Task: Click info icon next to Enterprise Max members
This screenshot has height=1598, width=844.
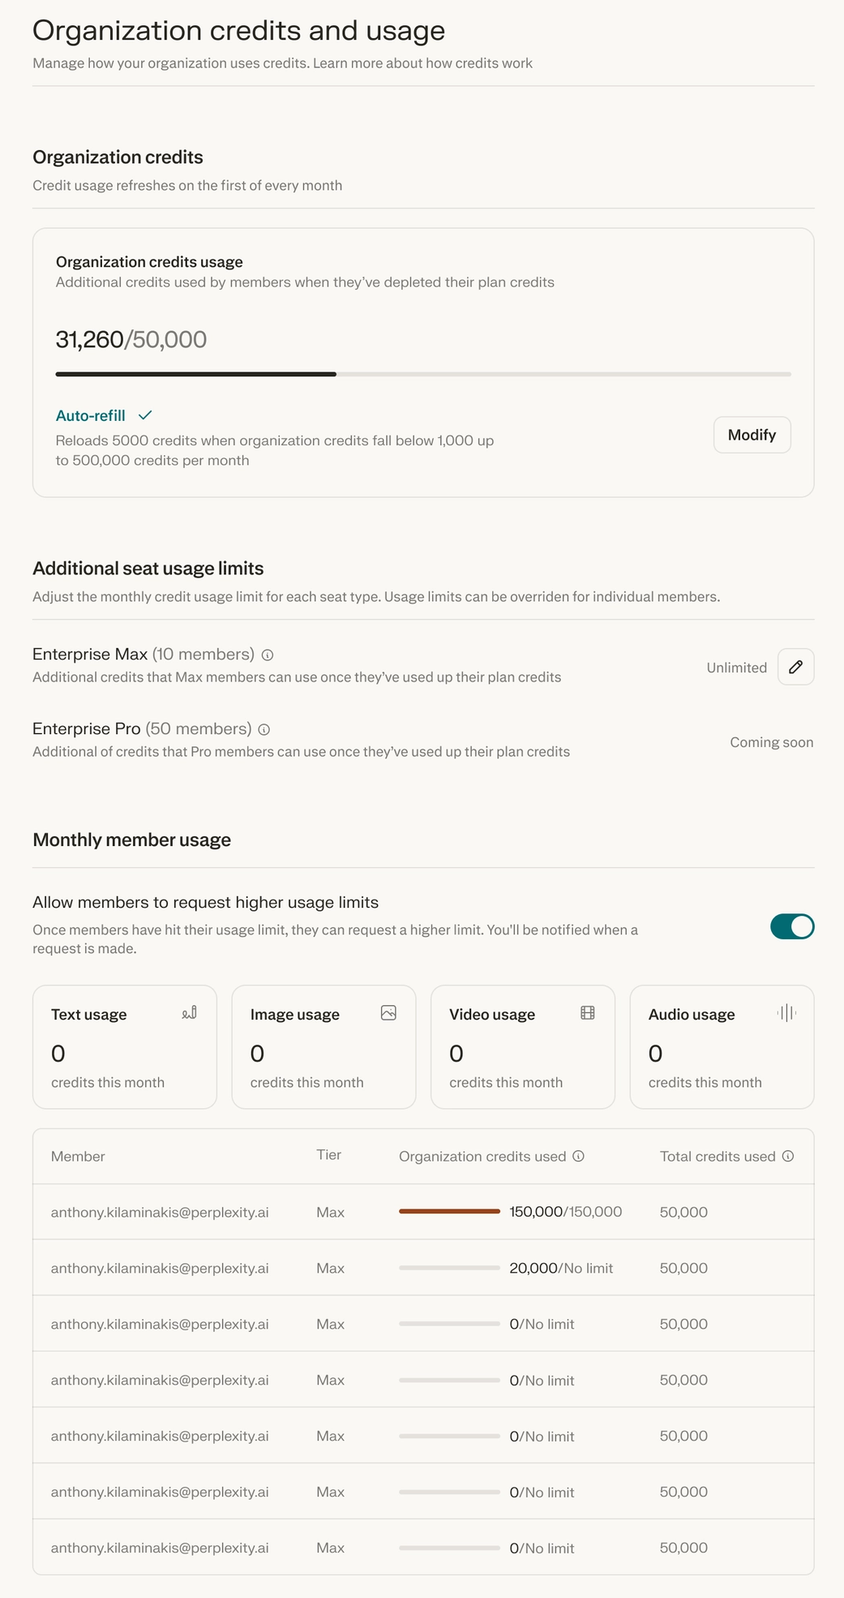Action: tap(268, 655)
